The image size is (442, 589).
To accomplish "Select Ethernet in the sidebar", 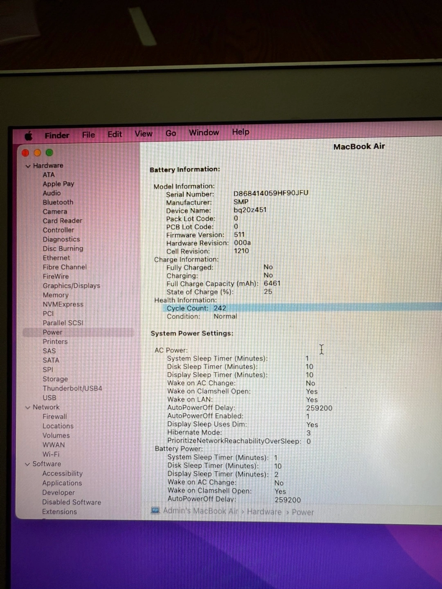I will tap(56, 258).
